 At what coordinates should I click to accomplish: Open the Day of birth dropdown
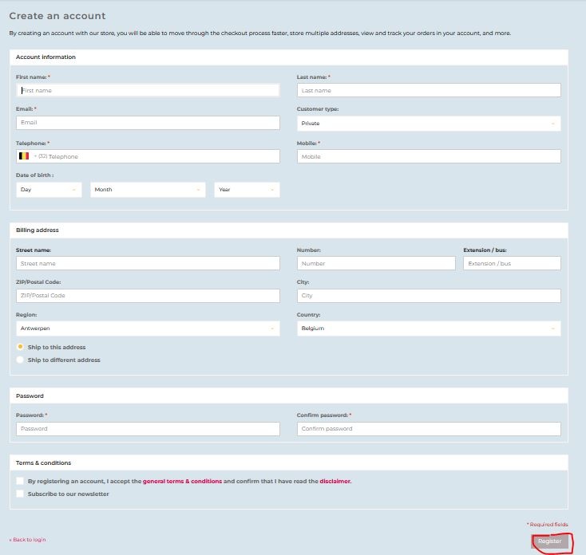point(49,190)
